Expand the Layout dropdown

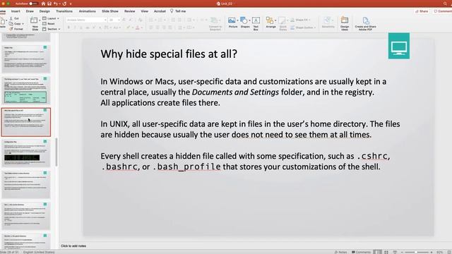click(x=51, y=18)
